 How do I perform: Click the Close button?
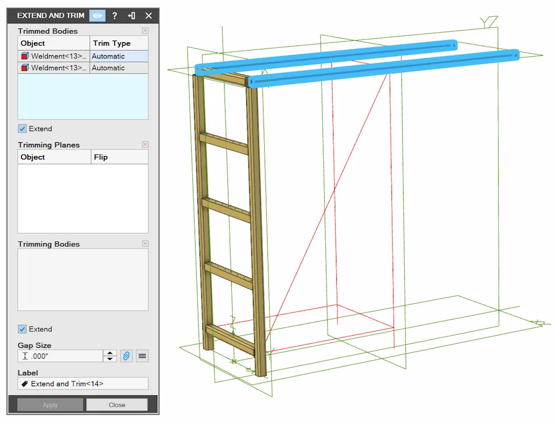117,405
